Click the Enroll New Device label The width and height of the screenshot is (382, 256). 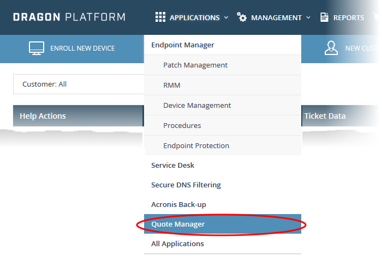click(x=82, y=48)
